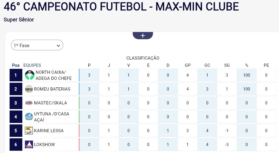Open NORTH CAIXA/ADEGA DO CHEFE team

point(53,75)
